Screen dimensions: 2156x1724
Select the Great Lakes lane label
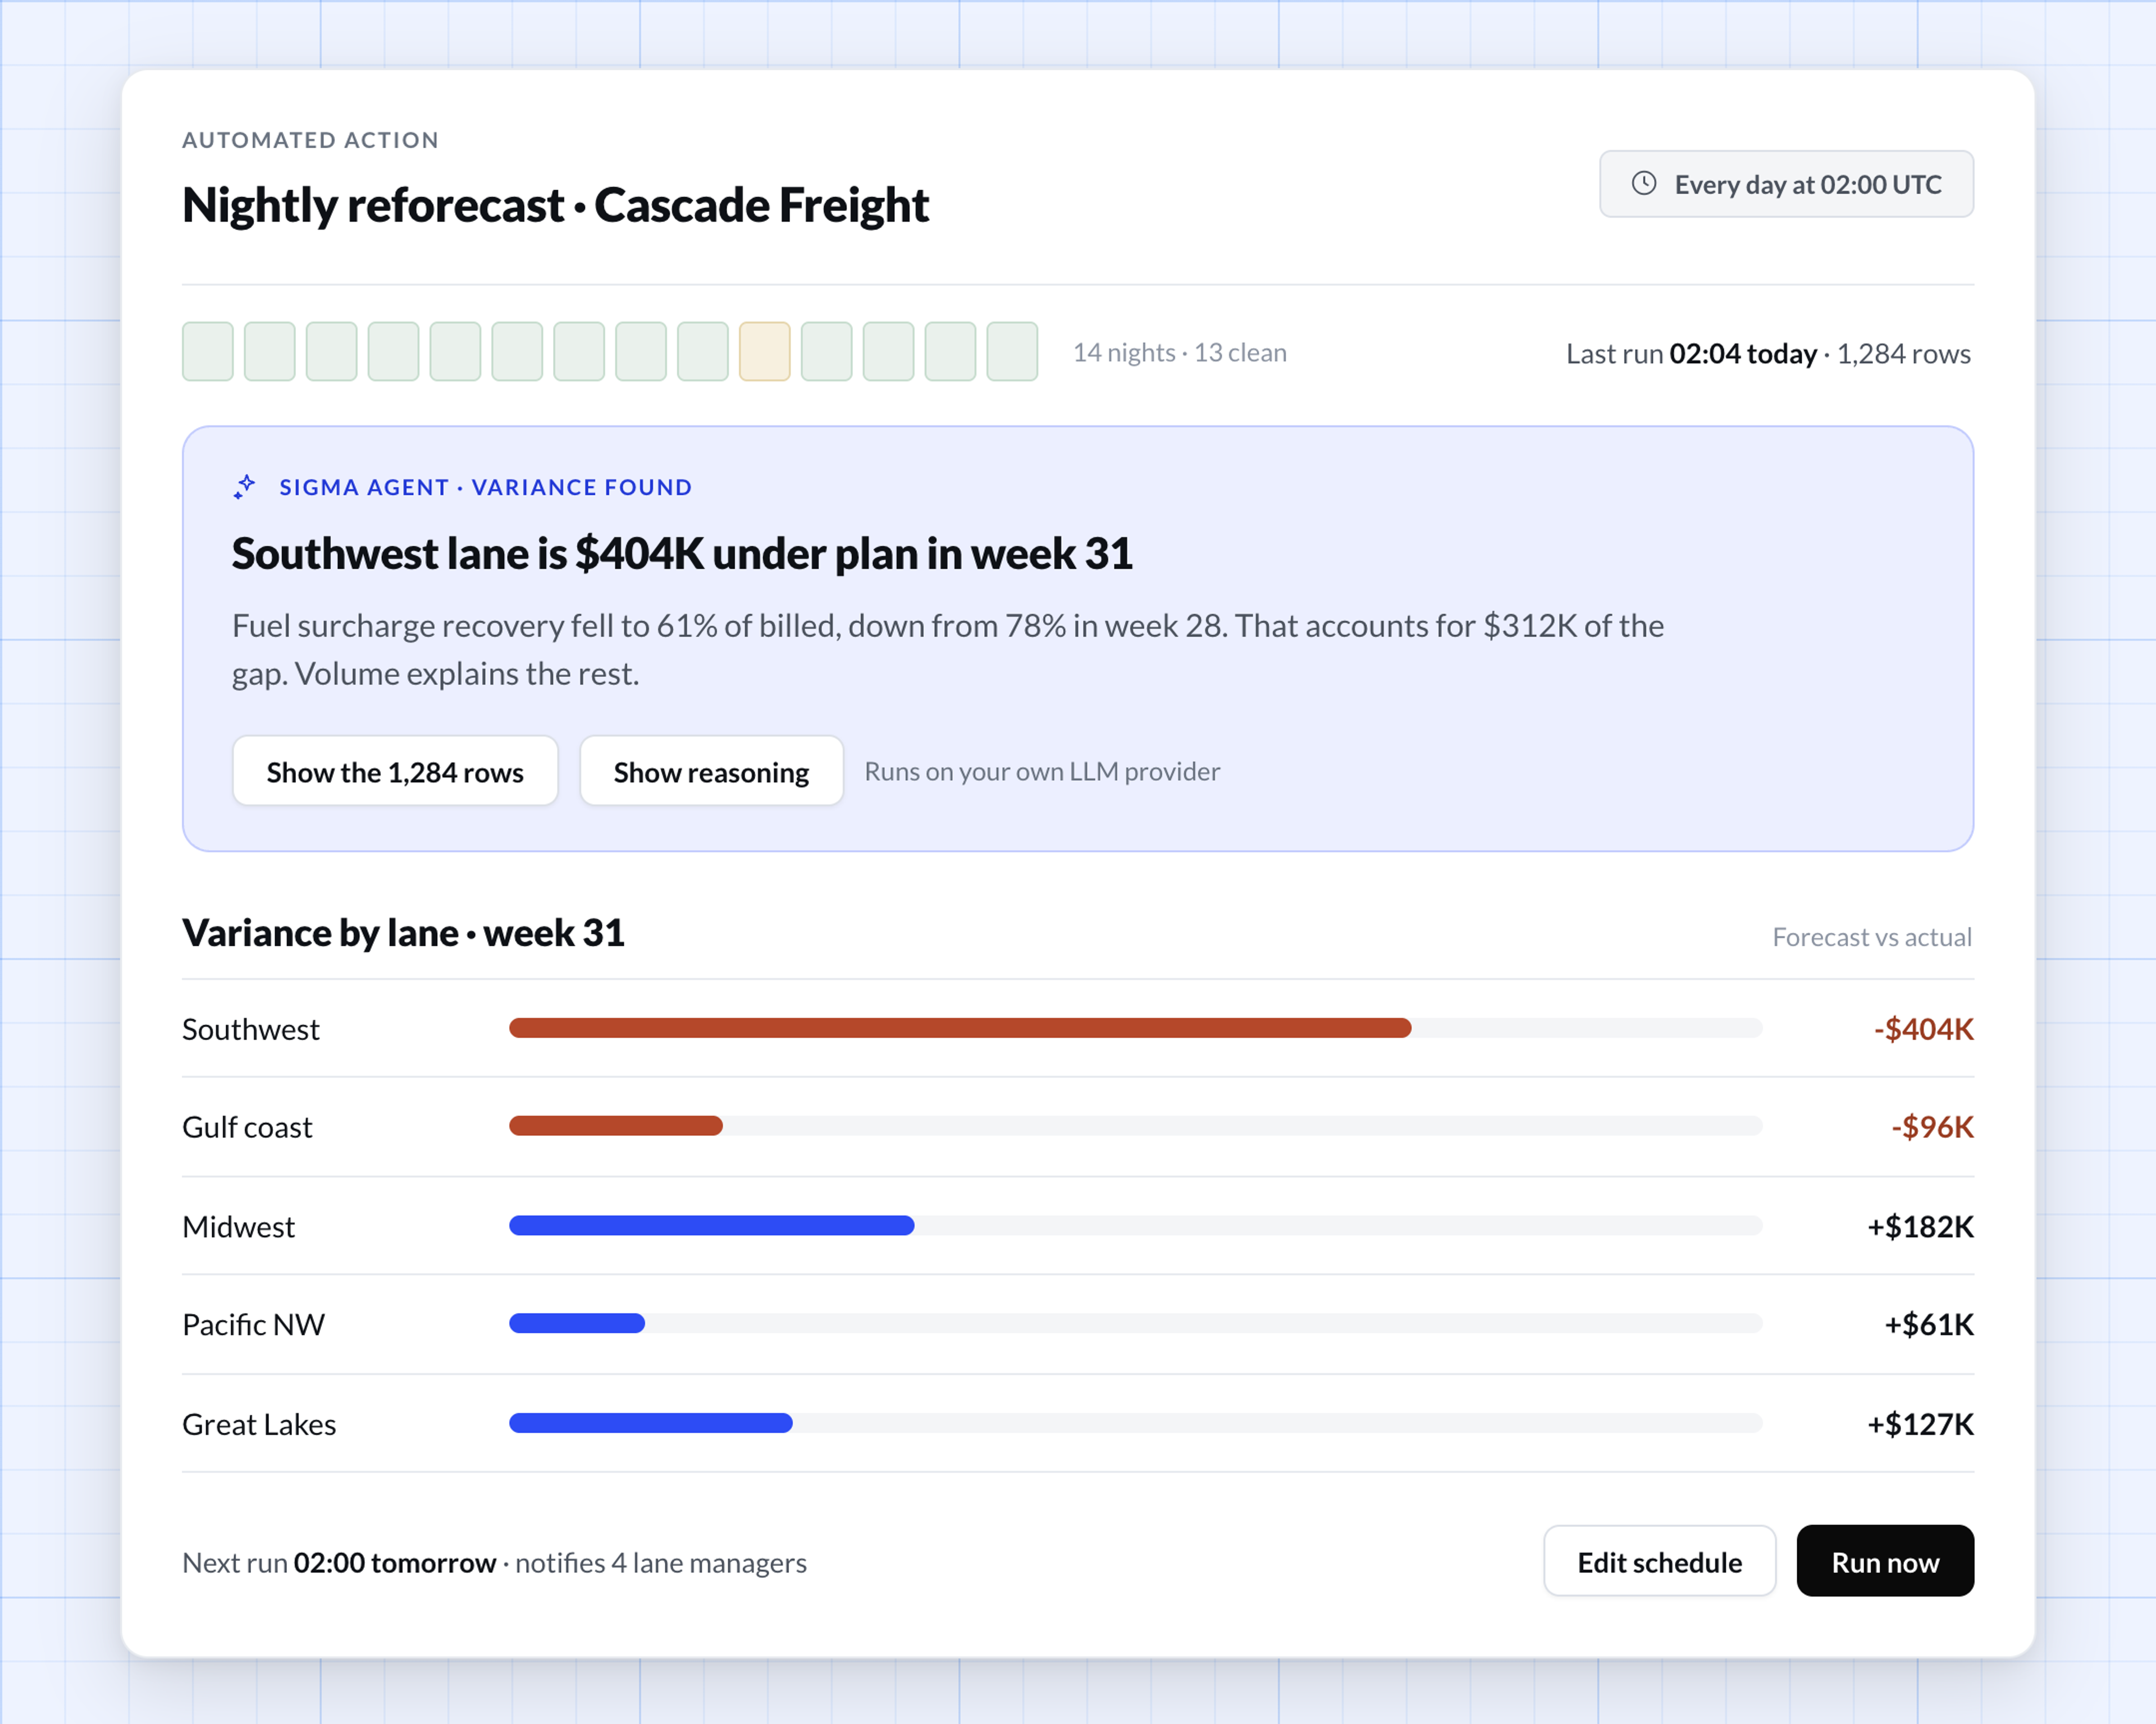tap(259, 1424)
